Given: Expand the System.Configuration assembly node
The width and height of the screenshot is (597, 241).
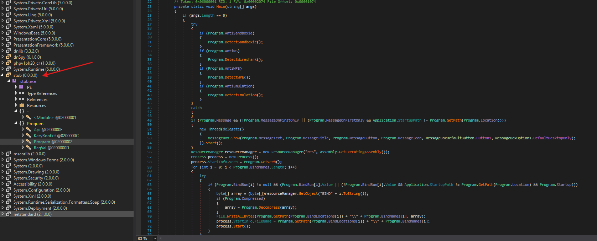Looking at the screenshot, I should [2, 190].
